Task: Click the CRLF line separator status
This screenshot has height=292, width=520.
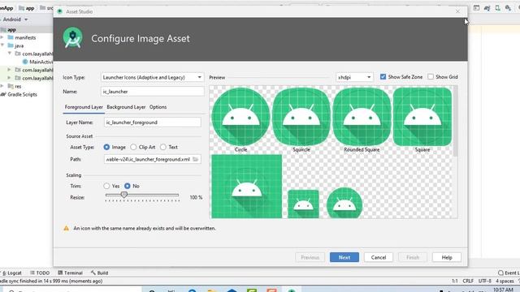Action: 468,281
